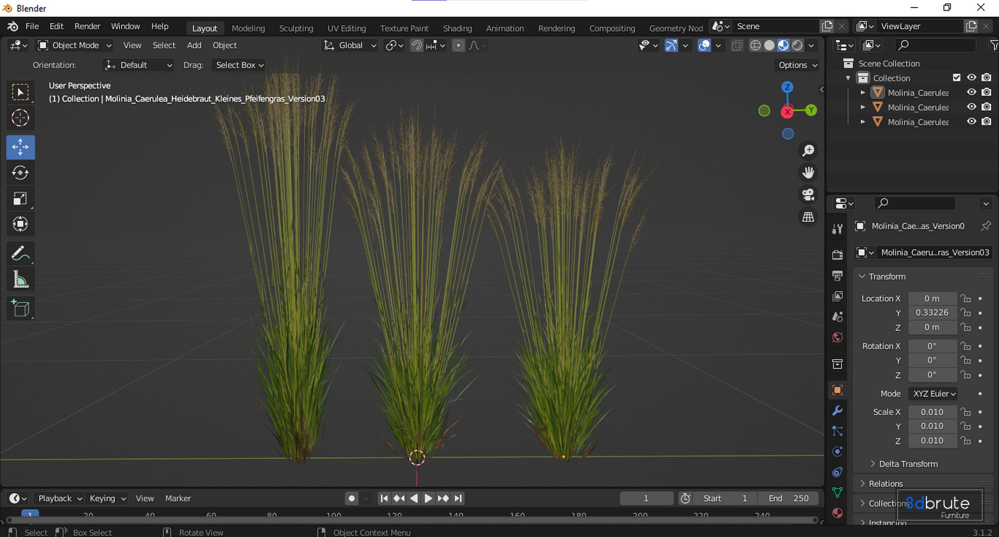Hide the first Molinia_Caerulea object in the outliner
This screenshot has height=537, width=999.
coord(971,92)
